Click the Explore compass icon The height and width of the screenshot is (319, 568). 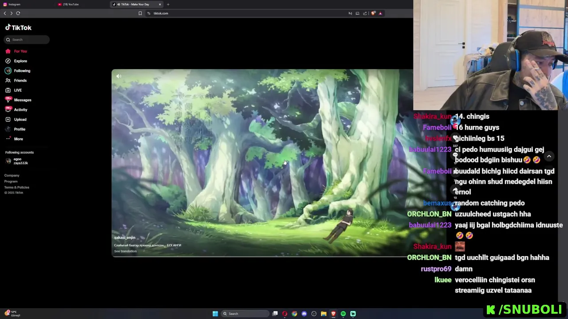[8, 61]
